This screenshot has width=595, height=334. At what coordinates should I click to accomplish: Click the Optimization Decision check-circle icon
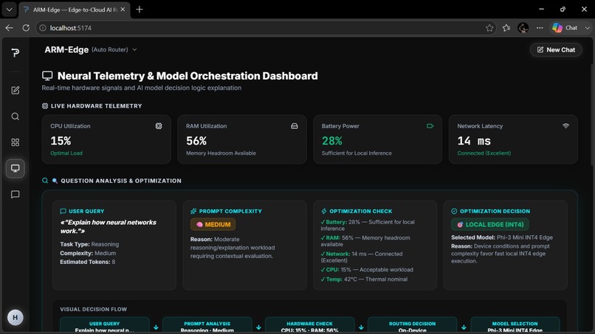point(454,211)
